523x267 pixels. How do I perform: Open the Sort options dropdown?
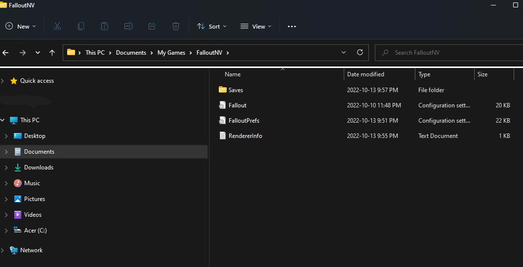[212, 26]
